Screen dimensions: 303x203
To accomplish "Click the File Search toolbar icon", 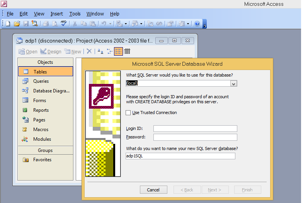I will (35, 24).
